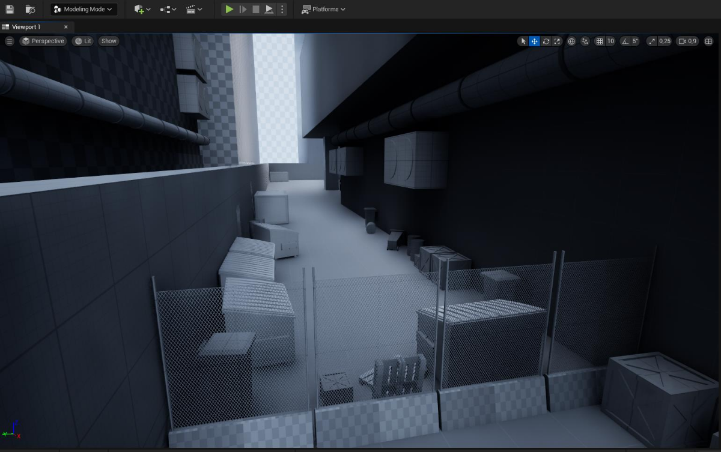Open the viewport Show menu
The height and width of the screenshot is (452, 721).
108,41
